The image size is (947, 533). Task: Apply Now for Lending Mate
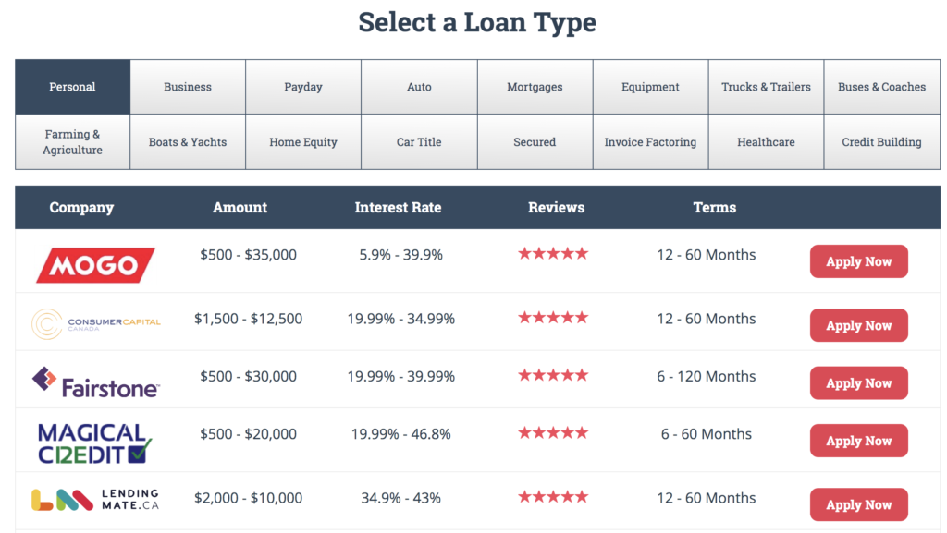(x=859, y=504)
